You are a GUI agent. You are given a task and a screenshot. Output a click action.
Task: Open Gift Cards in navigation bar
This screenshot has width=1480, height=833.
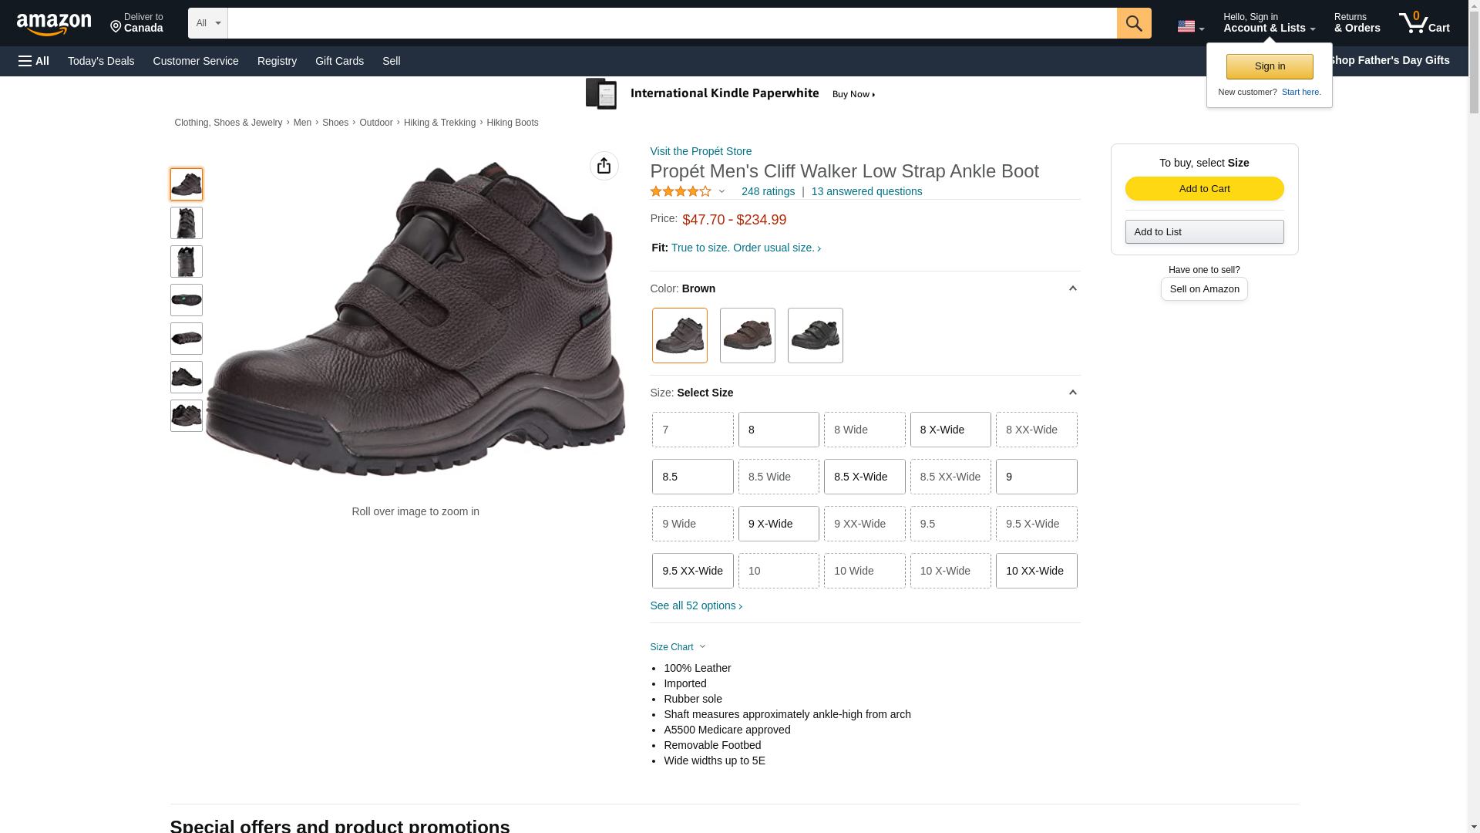click(x=339, y=61)
